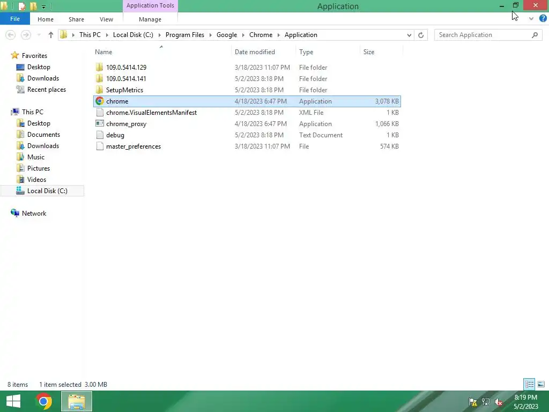Image resolution: width=549 pixels, height=412 pixels.
Task: Open the address bar history dropdown
Action: [x=409, y=35]
